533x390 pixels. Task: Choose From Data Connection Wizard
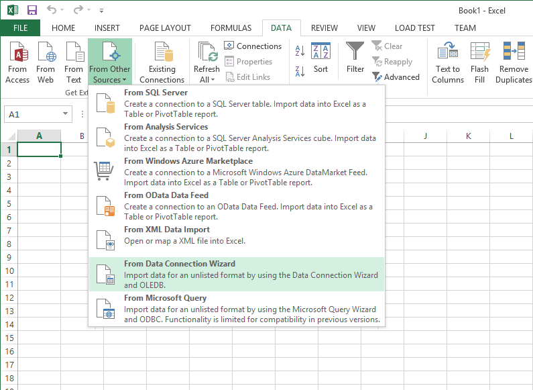point(237,275)
